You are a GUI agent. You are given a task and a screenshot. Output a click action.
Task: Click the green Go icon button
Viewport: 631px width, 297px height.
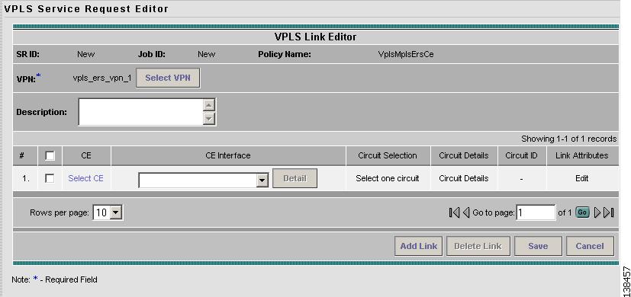click(582, 212)
